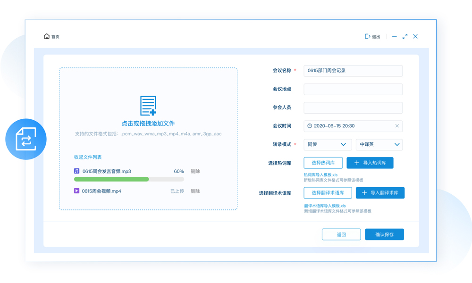Download the 热词库导入模板.xls template link

(320, 175)
